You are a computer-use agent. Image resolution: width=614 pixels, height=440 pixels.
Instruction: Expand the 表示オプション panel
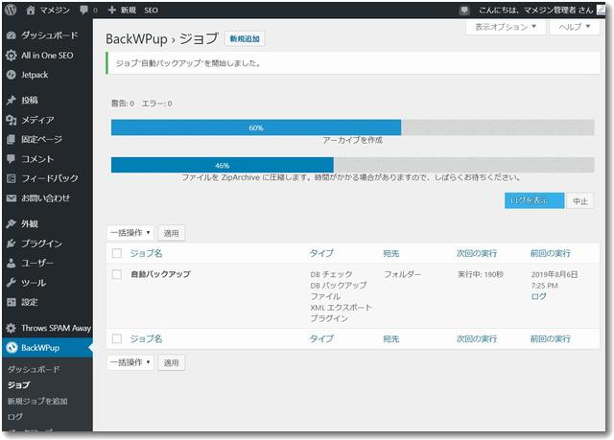tap(506, 27)
